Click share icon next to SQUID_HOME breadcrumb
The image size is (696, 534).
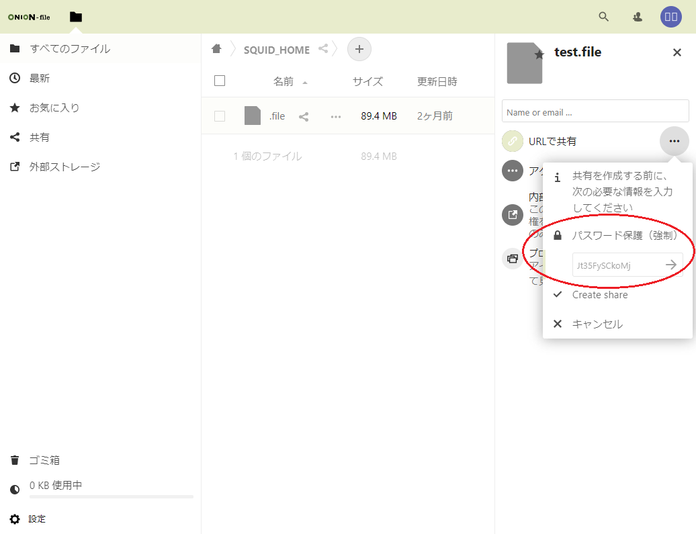click(323, 49)
